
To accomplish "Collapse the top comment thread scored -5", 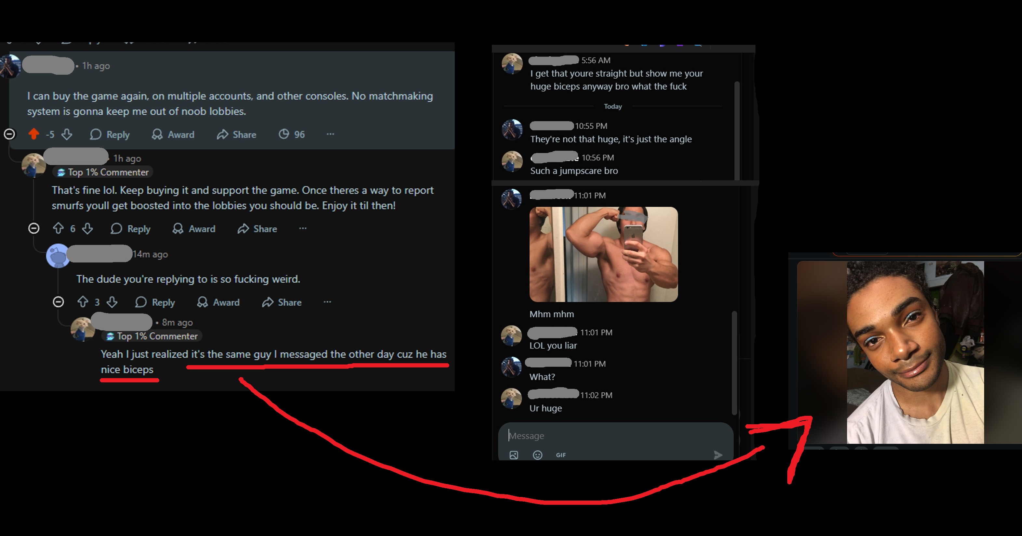I will [x=9, y=134].
